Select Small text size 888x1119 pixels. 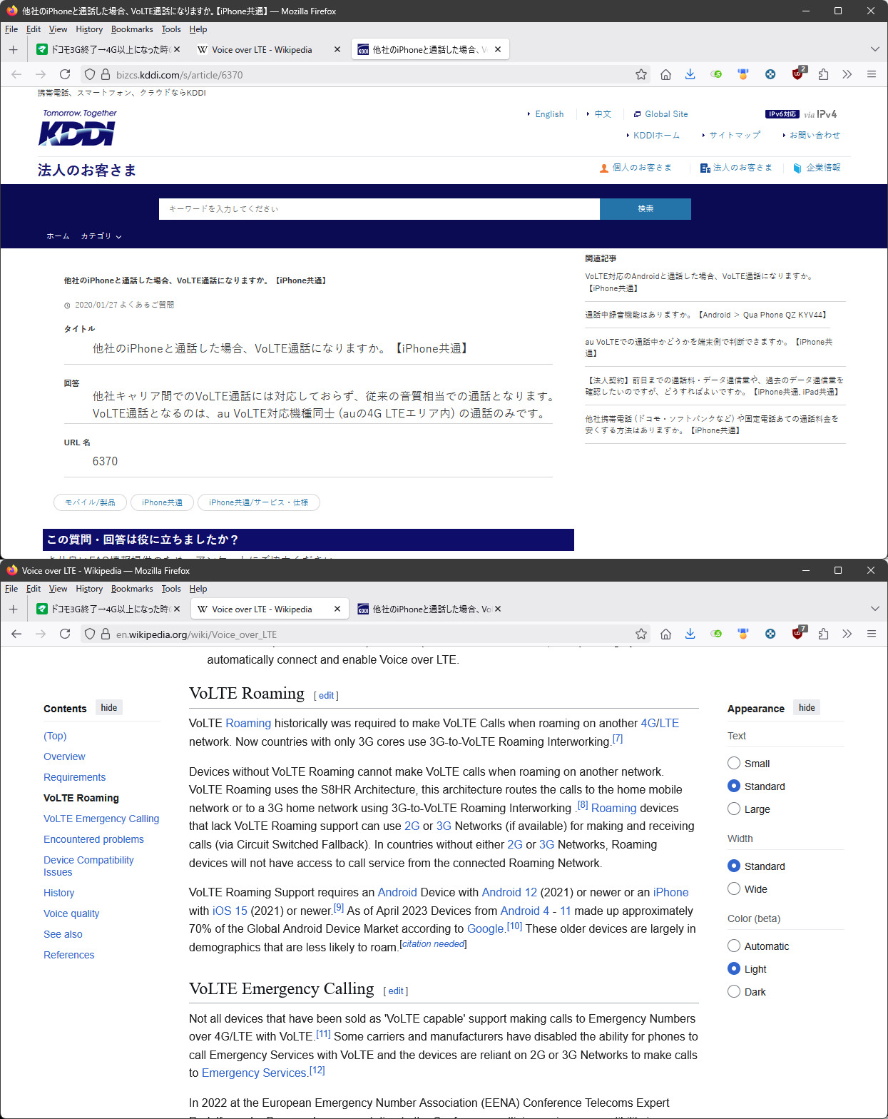(734, 763)
